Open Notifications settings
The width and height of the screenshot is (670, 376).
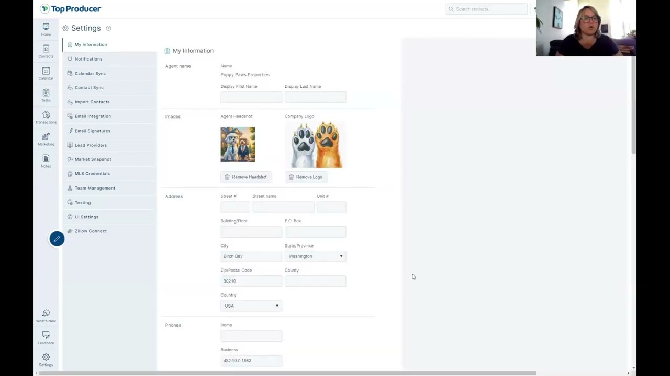[109, 59]
